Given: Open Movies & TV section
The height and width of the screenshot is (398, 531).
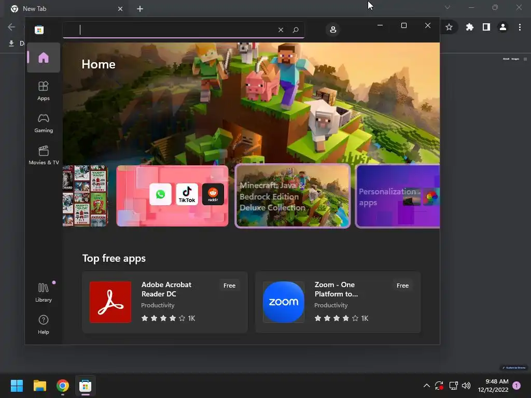Looking at the screenshot, I should [x=44, y=155].
